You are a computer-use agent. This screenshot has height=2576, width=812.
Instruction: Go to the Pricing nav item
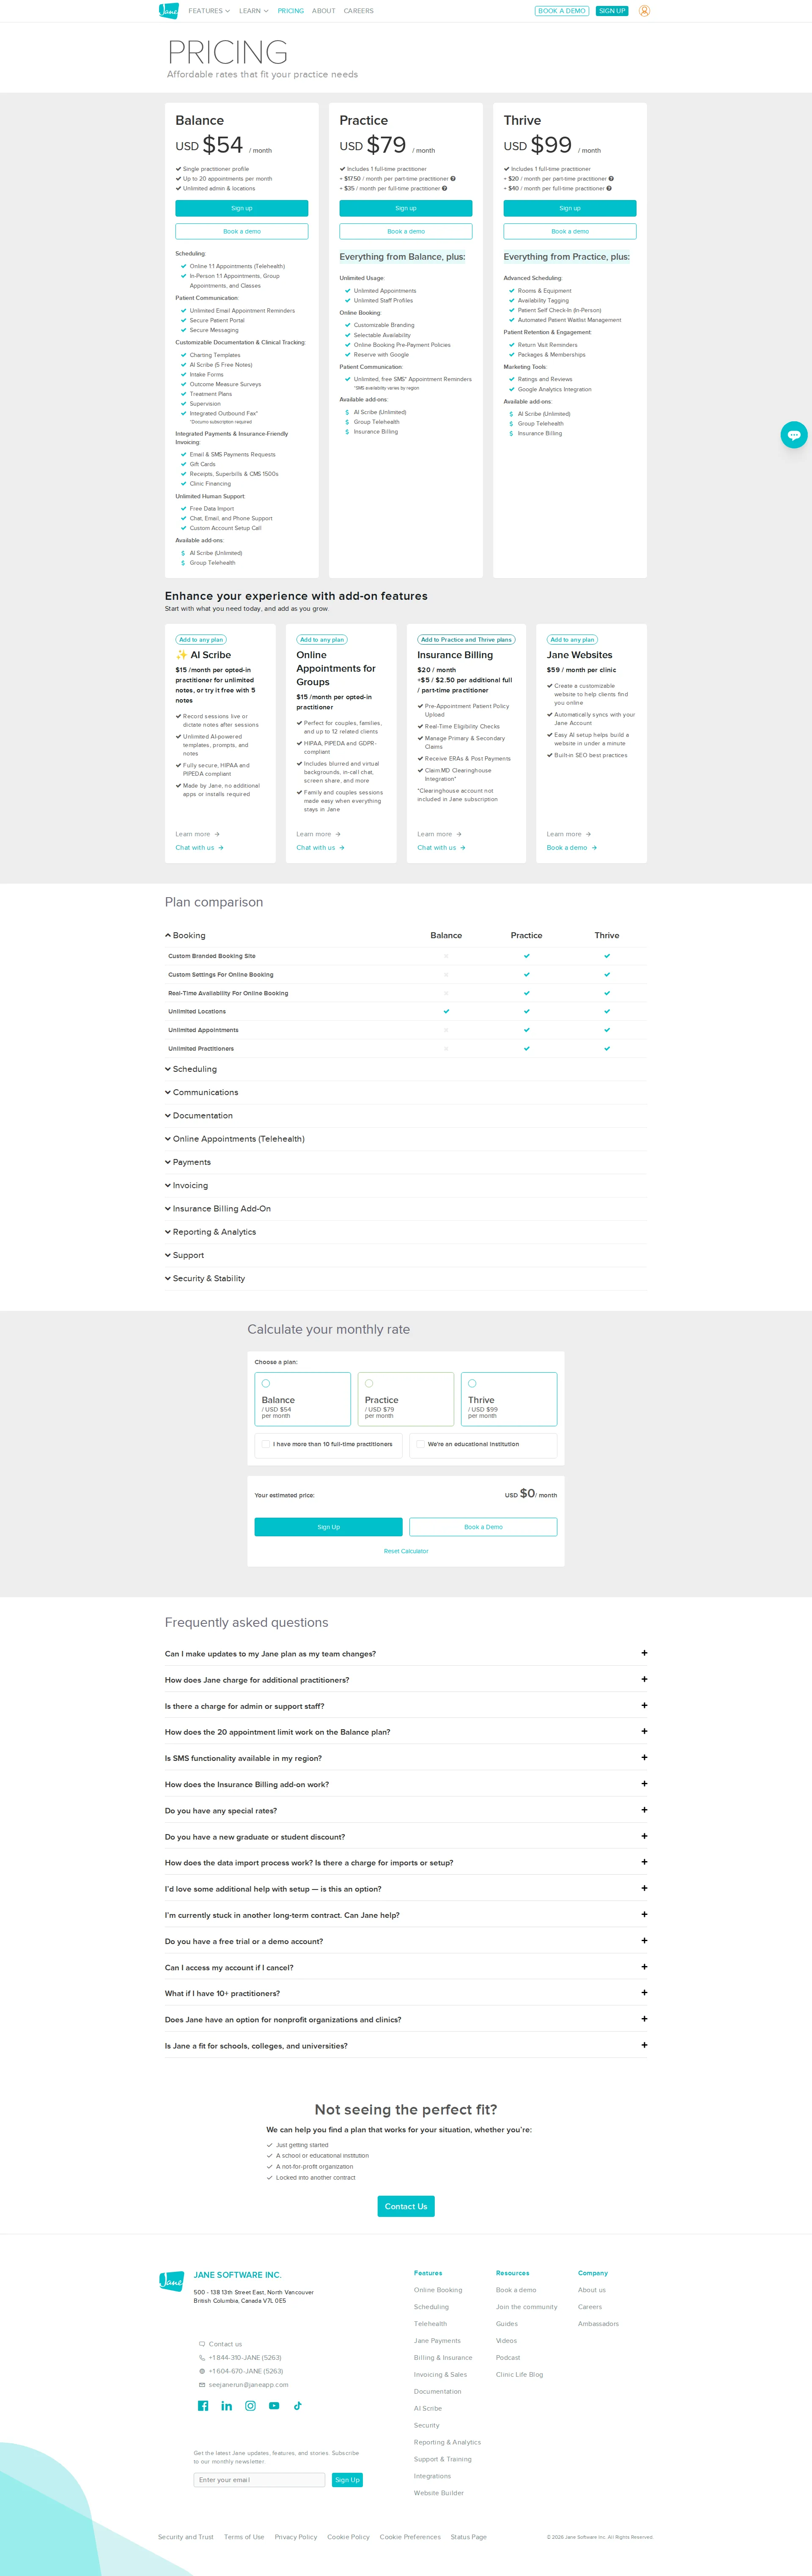pos(291,11)
